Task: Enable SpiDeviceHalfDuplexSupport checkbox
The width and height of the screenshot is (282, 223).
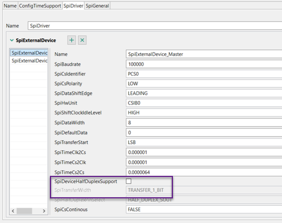Action: (x=129, y=181)
